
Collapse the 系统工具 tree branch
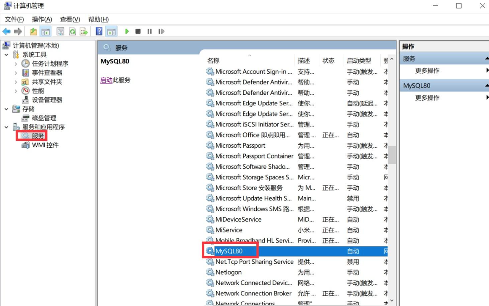(6, 55)
